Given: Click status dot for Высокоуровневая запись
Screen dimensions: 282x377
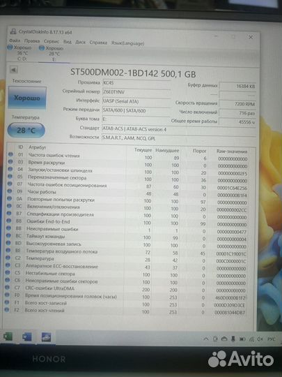Looking at the screenshot, I should click(8, 243).
